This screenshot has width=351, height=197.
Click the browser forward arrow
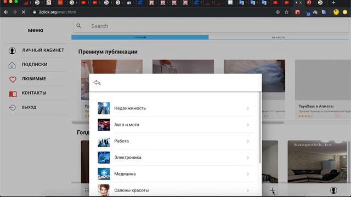click(15, 12)
